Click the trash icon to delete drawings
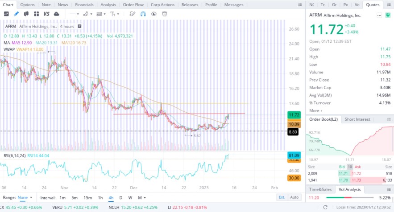394x212 pixels. click(165, 14)
